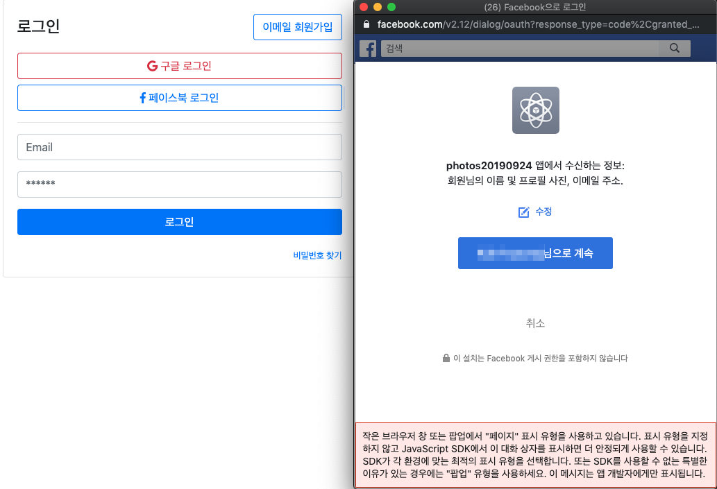Maximize the popup with the green button
The image size is (717, 489).
tap(391, 7)
